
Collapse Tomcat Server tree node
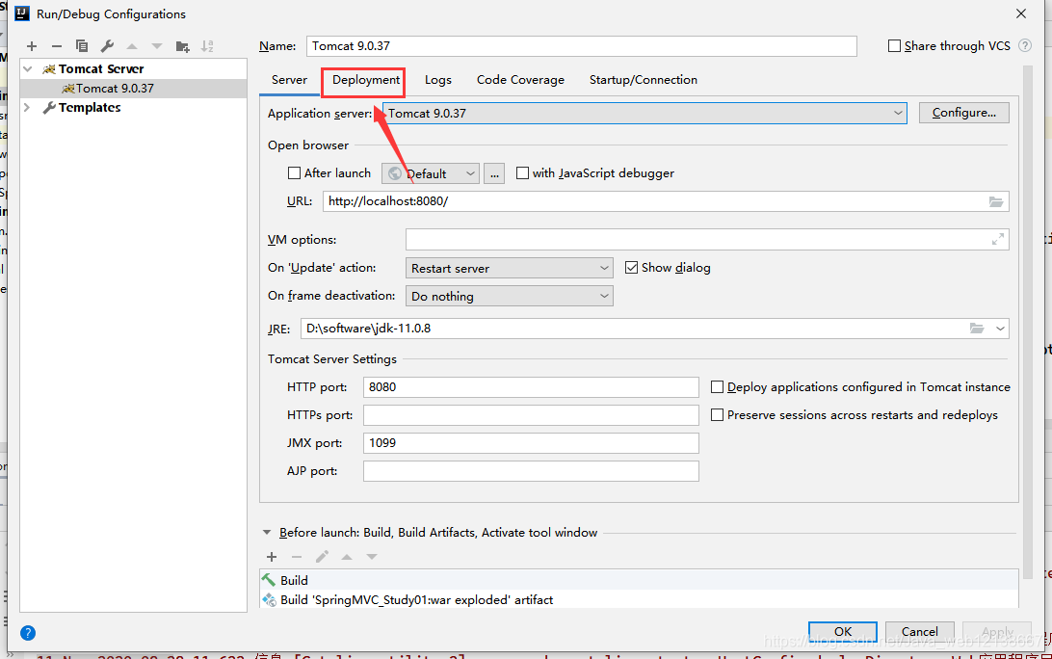coord(28,69)
